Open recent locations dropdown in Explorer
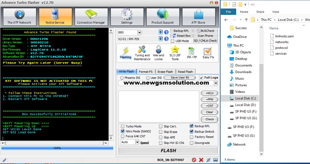The image size is (310, 164). [241, 20]
